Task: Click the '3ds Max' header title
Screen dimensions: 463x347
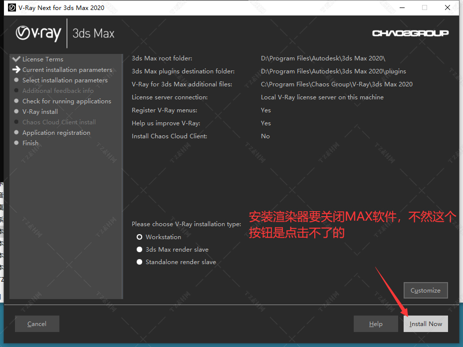Action: 93,33
